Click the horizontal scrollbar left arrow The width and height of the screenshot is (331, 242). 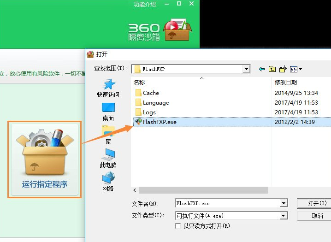(135, 190)
